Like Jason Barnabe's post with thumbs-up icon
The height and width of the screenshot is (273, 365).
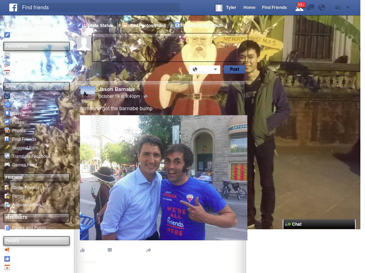pyautogui.click(x=83, y=250)
